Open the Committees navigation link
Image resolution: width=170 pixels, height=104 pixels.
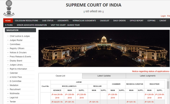(x=15, y=44)
